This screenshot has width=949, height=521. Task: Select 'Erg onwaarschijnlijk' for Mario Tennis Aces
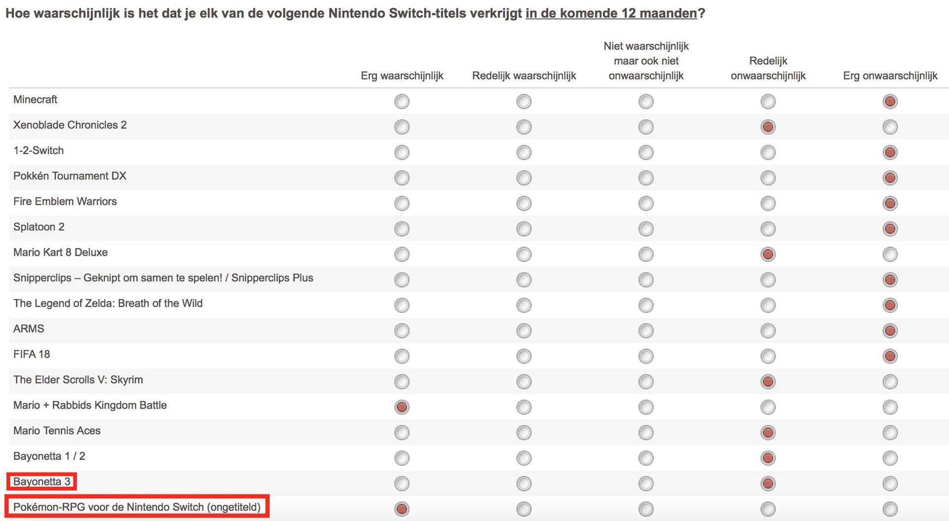[x=890, y=433]
